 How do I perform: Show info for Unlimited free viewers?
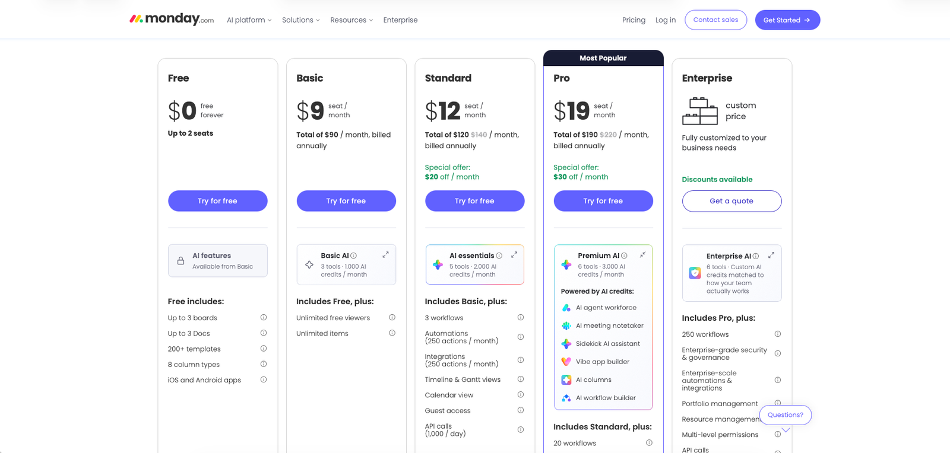pos(392,317)
